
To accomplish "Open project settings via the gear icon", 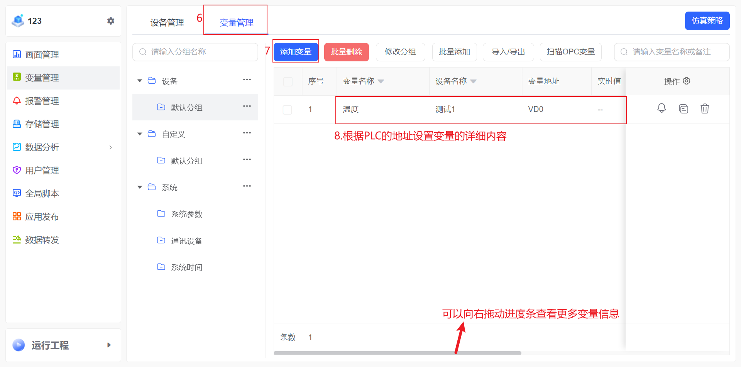I will click(x=111, y=21).
